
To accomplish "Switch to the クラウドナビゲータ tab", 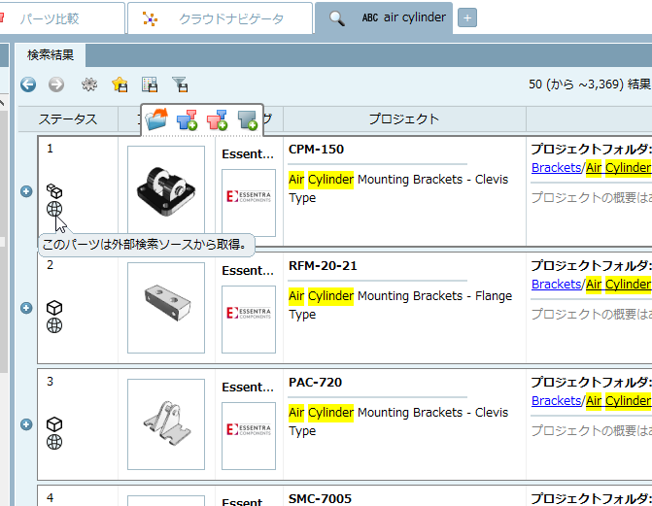I will (x=222, y=17).
